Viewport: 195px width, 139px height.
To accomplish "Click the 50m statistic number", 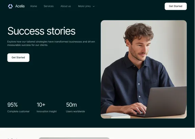I will click(71, 105).
